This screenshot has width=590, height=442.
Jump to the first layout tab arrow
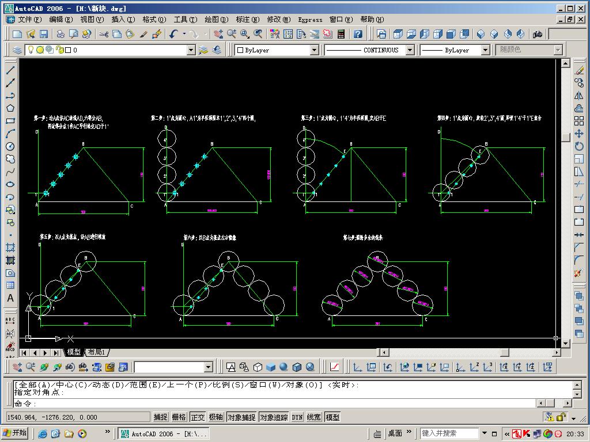pyautogui.click(x=24, y=353)
